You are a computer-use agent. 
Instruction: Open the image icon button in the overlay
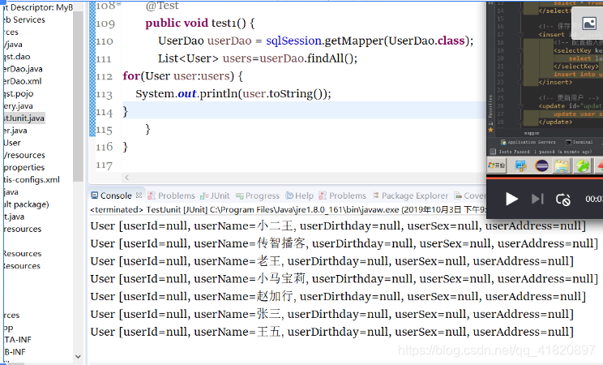tap(589, 24)
